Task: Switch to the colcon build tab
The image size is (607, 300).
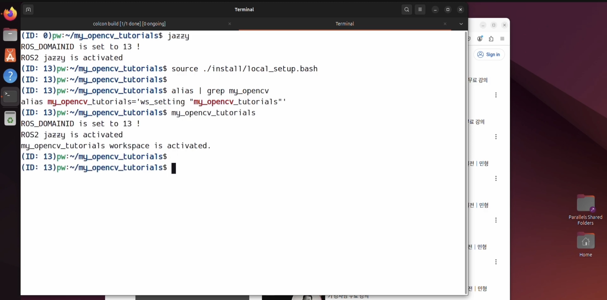Action: coord(129,24)
